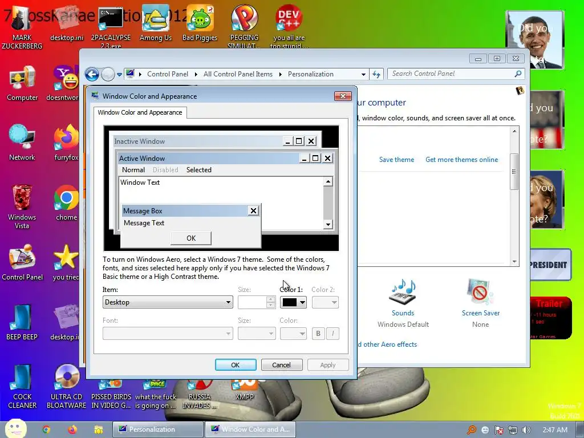Click the back arrow in Control Panel window
Image resolution: width=584 pixels, height=438 pixels.
click(x=92, y=75)
